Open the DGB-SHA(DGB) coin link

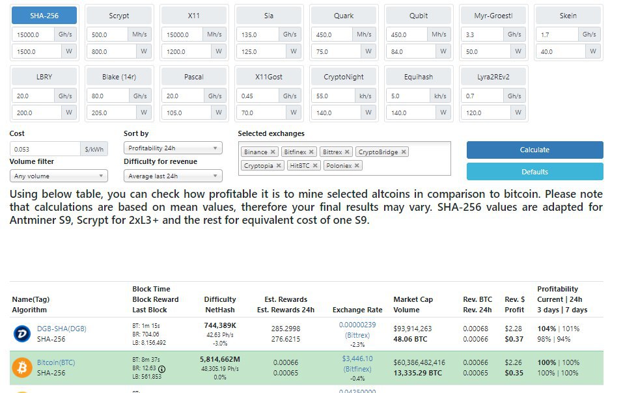tap(62, 329)
